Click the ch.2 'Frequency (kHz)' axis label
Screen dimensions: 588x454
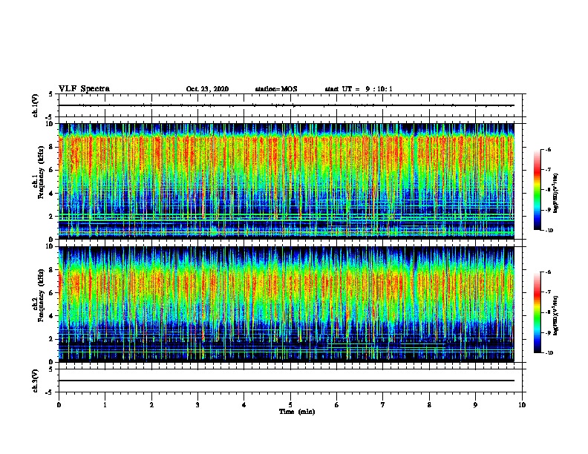point(41,295)
